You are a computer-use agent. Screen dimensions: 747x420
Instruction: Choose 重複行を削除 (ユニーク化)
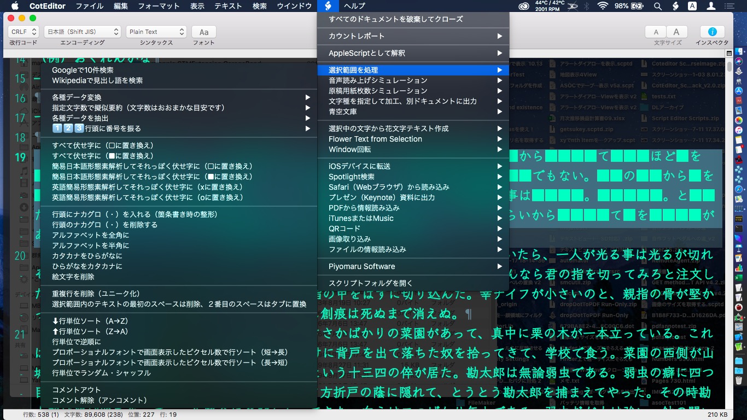pyautogui.click(x=179, y=294)
